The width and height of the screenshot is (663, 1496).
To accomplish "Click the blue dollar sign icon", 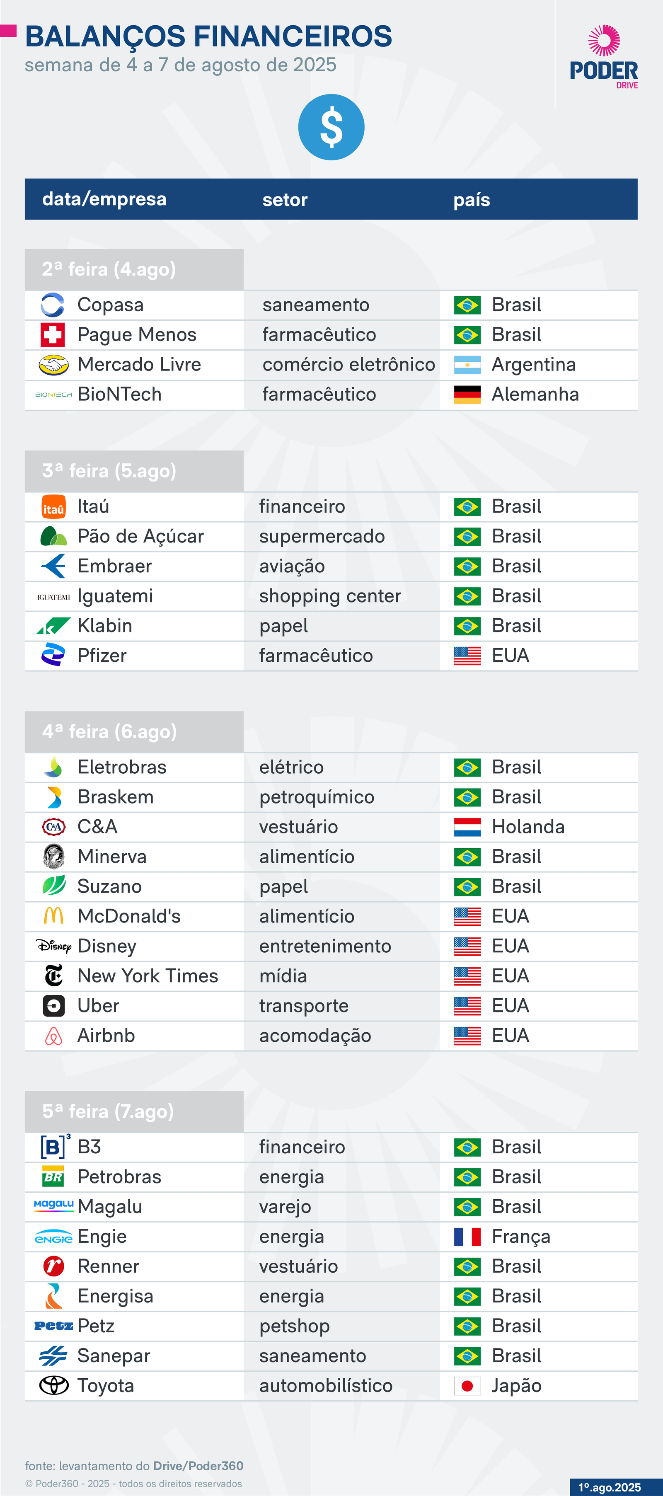I will click(x=331, y=127).
